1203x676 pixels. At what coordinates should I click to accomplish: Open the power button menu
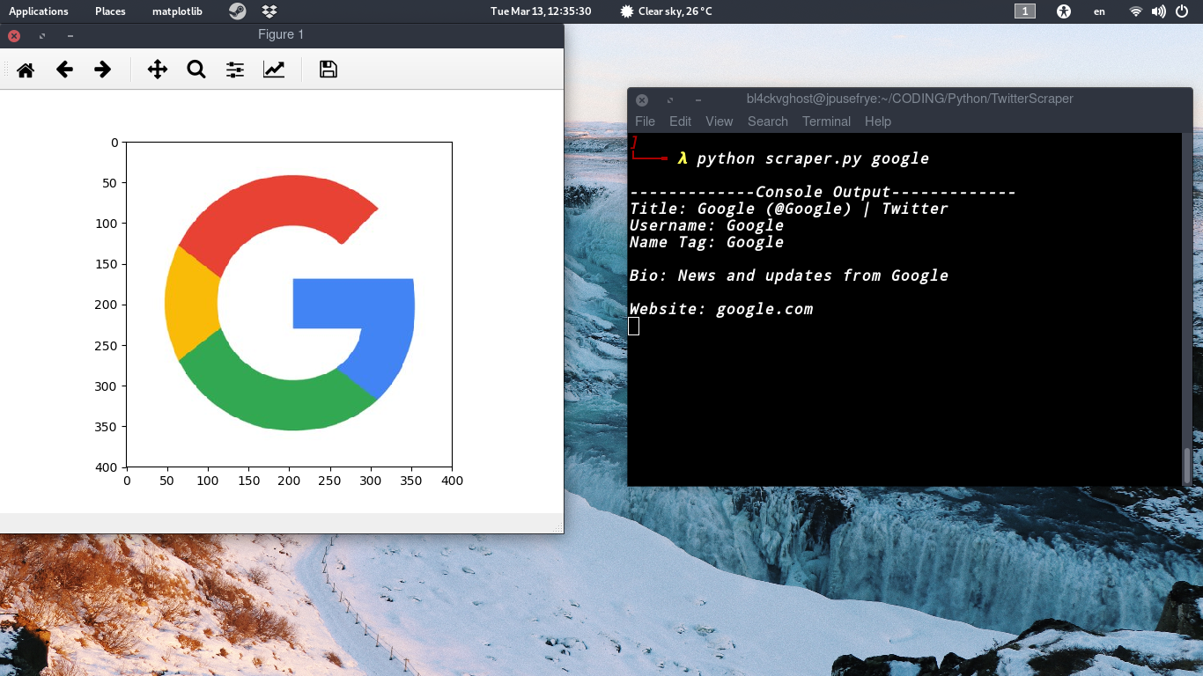(x=1182, y=11)
